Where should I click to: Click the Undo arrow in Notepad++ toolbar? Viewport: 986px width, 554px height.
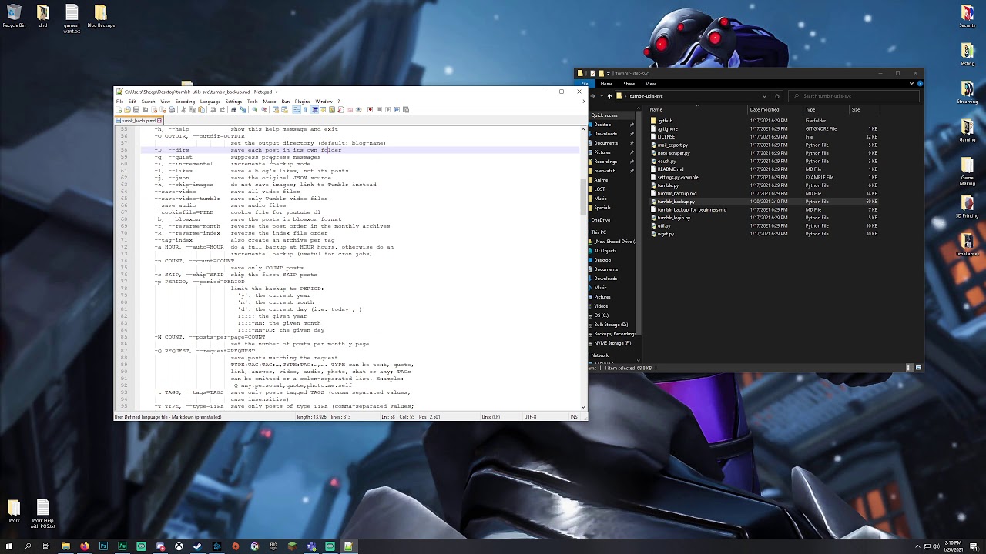click(x=213, y=109)
